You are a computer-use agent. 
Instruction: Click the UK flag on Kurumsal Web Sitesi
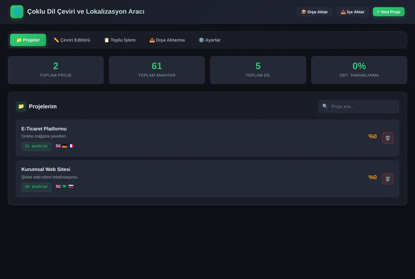(58, 187)
